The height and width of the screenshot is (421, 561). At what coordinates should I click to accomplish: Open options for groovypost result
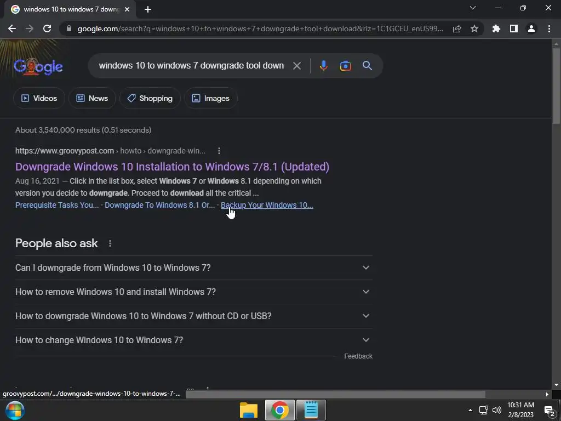pos(219,151)
